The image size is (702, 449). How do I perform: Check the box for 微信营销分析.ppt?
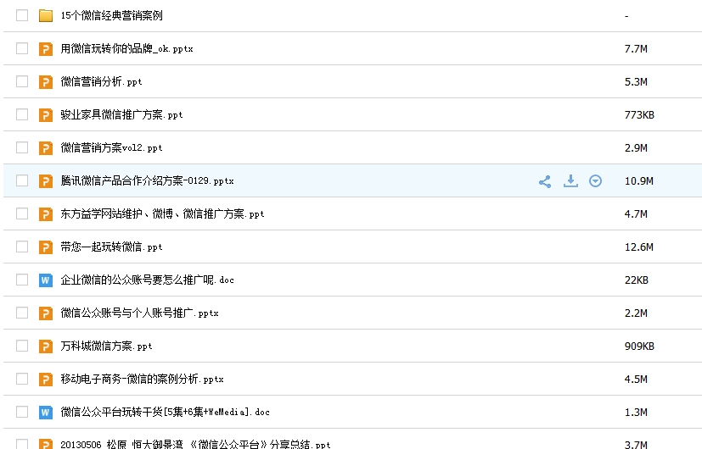pos(22,81)
